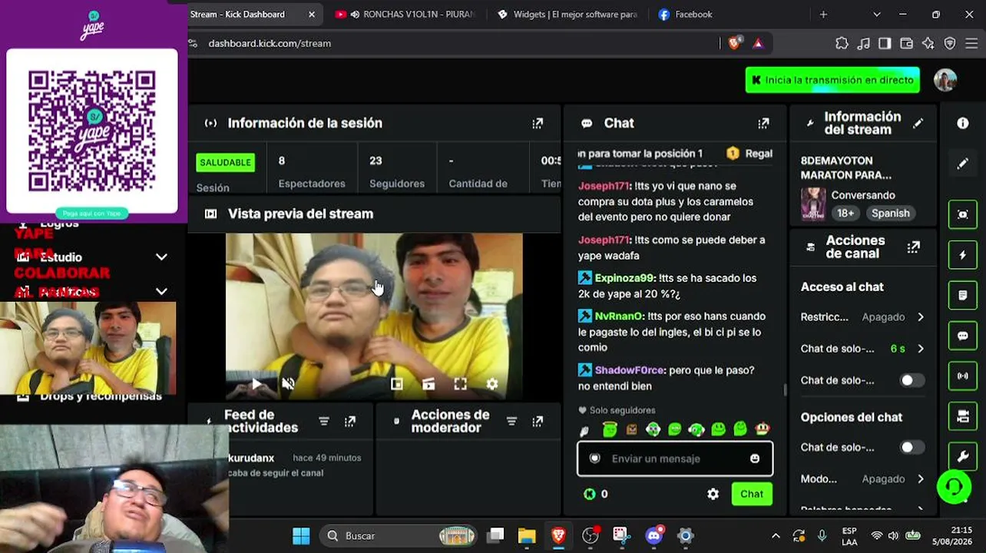Open the emoji picker in the message box
Image resolution: width=986 pixels, height=553 pixels.
tap(755, 459)
